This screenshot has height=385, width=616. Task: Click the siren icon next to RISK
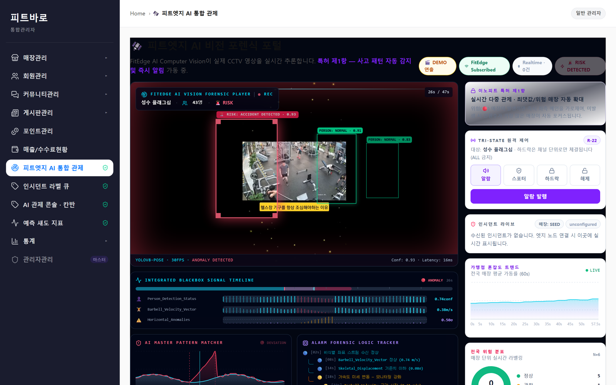pyautogui.click(x=218, y=103)
